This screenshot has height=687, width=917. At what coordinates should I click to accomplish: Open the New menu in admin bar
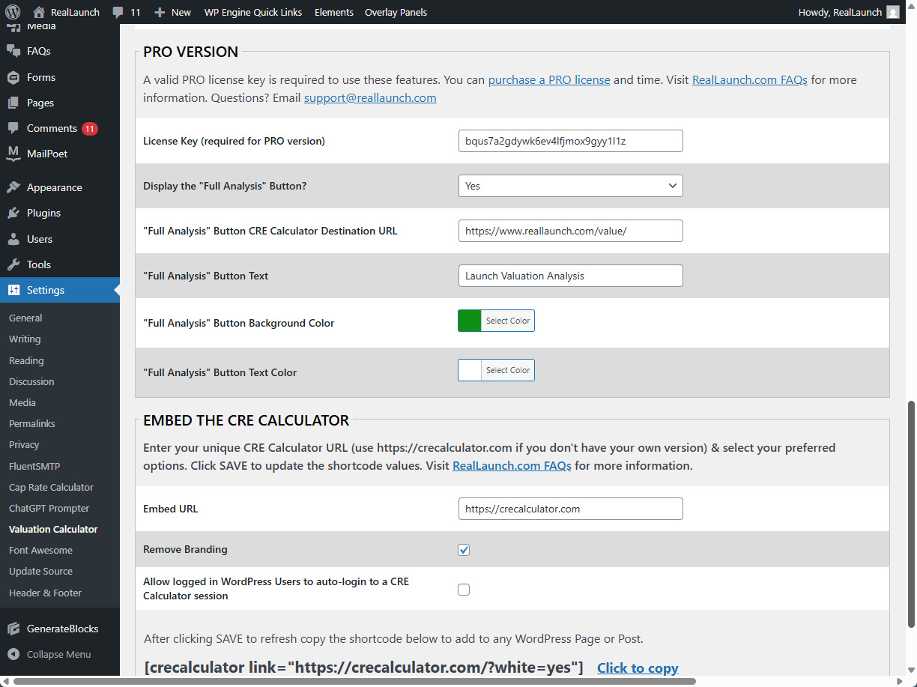[x=172, y=12]
